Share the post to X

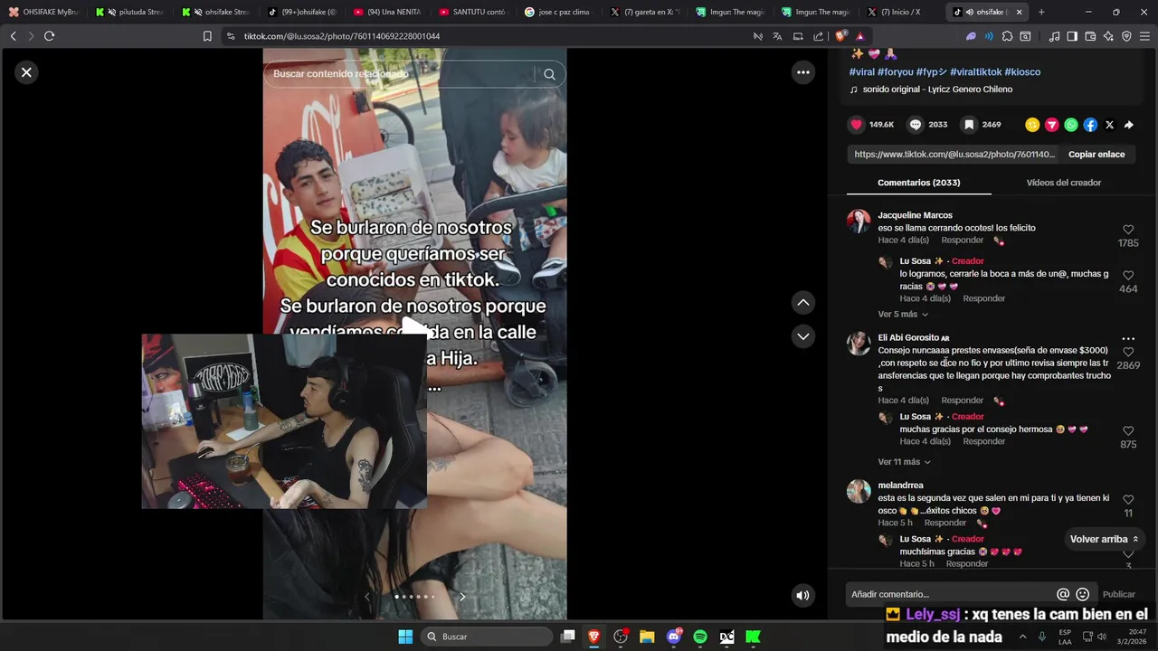(1110, 125)
